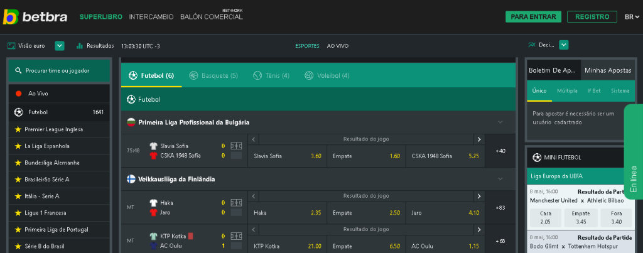Click the betbra logo icon
Viewport: 643px width, 253px height.
point(11,17)
